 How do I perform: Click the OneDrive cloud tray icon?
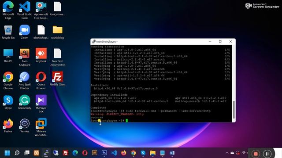(232, 153)
